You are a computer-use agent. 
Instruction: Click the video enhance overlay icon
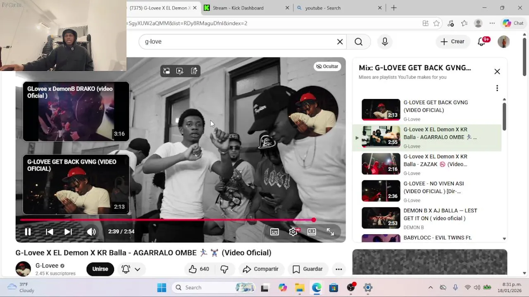(x=180, y=71)
